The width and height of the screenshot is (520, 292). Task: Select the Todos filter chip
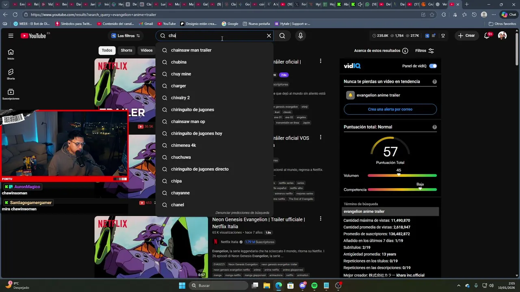click(107, 50)
